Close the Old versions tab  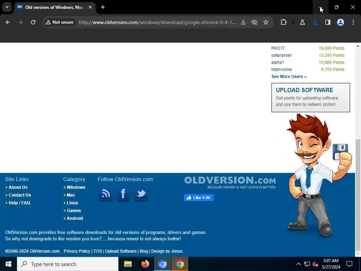(90, 7)
